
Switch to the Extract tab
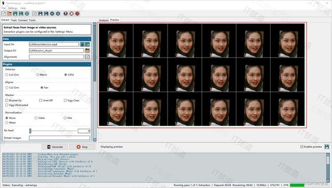5,20
